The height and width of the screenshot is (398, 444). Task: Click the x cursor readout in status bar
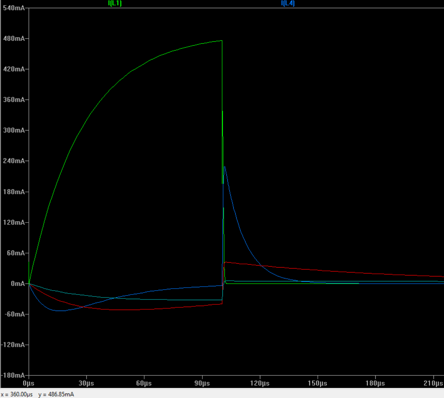pos(17,394)
